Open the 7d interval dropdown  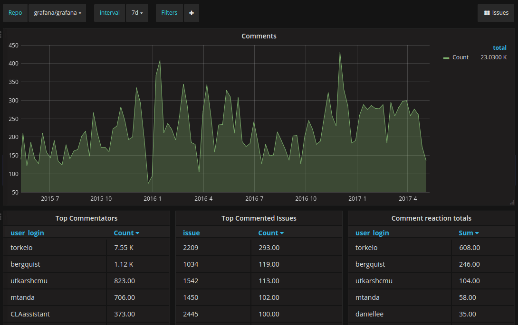coord(137,13)
